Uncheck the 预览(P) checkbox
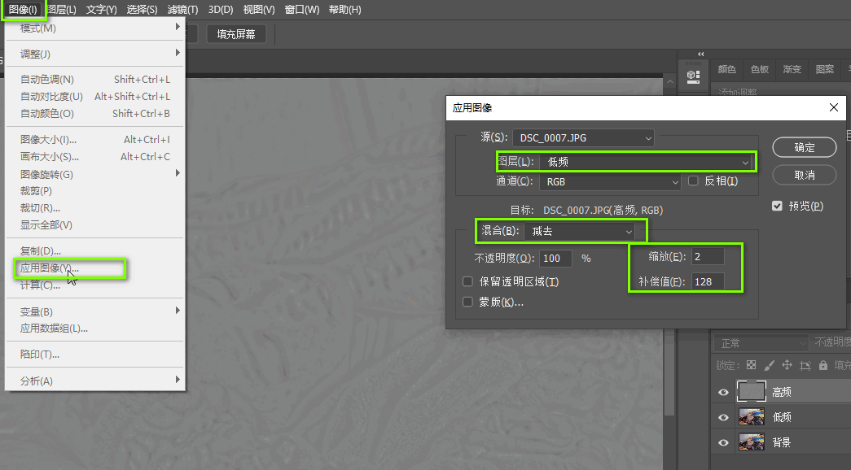This screenshot has width=851, height=470. click(x=777, y=206)
